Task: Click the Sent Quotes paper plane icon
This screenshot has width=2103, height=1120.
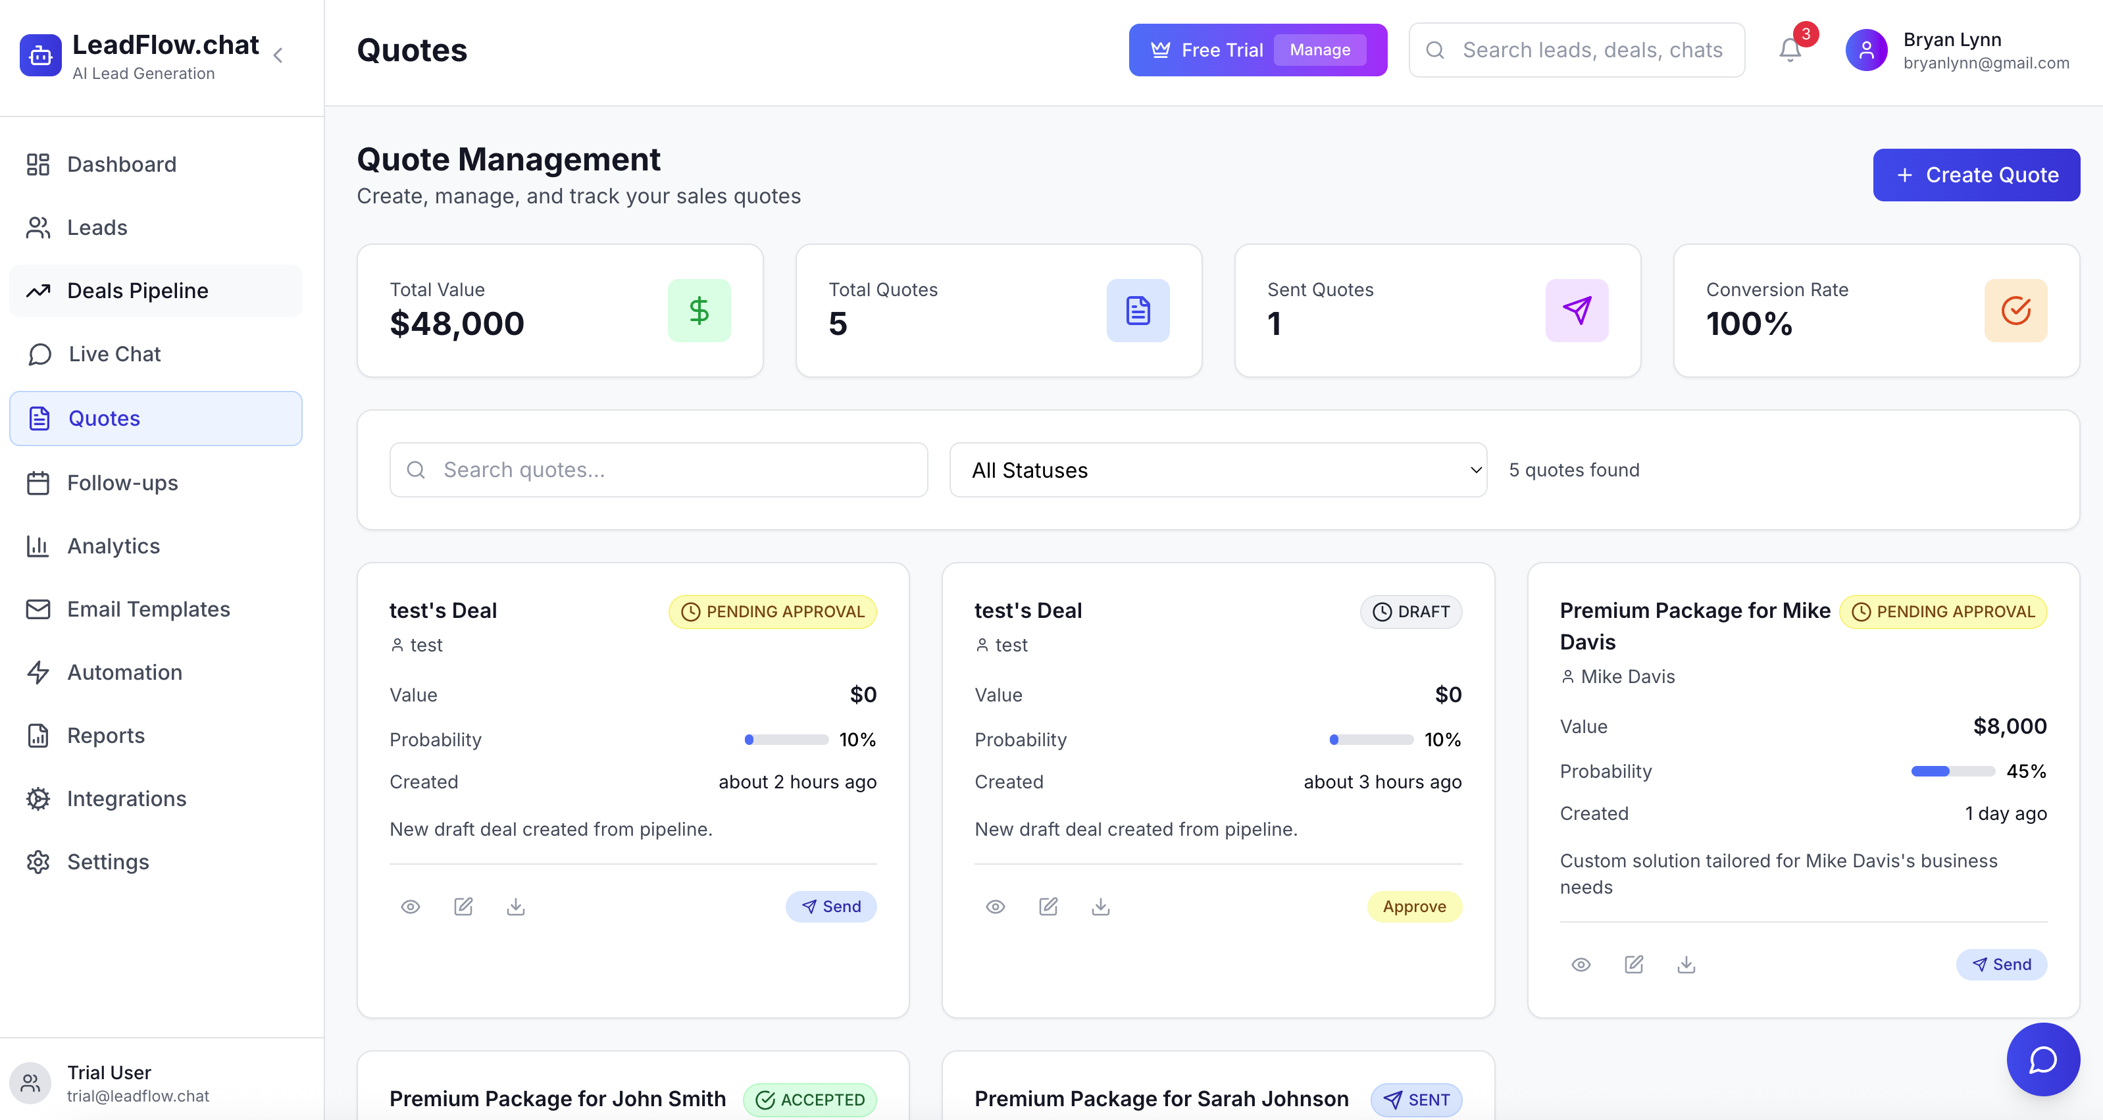Action: 1577,310
